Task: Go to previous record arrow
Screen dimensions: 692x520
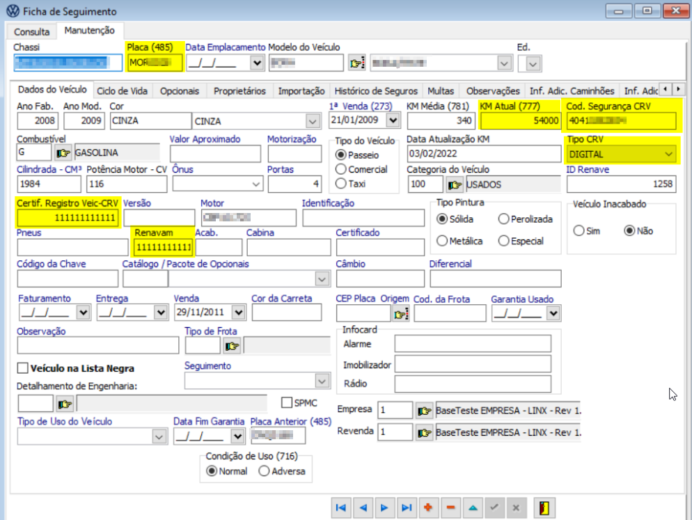Action: point(362,507)
